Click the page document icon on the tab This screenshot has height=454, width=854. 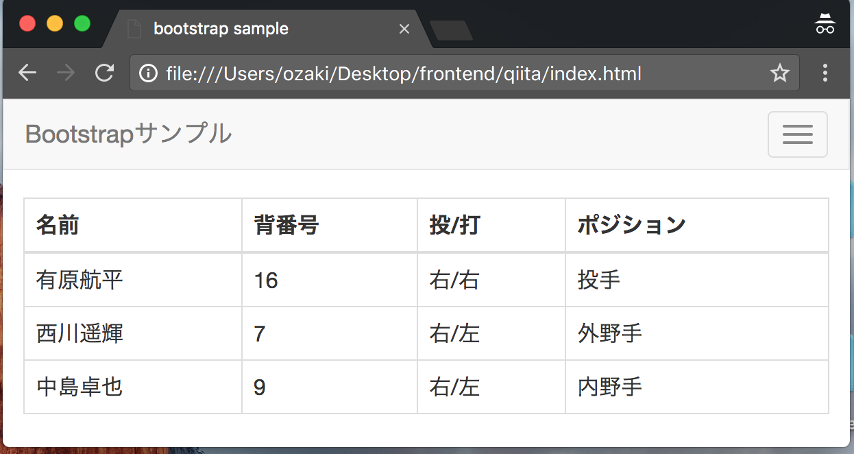pyautogui.click(x=133, y=29)
